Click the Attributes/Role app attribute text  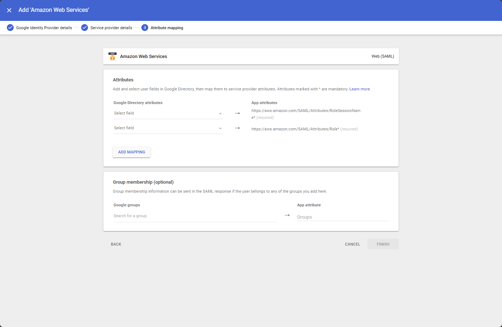click(295, 129)
